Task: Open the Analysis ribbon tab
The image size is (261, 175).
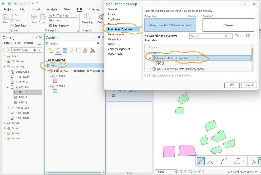Action: point(52,9)
